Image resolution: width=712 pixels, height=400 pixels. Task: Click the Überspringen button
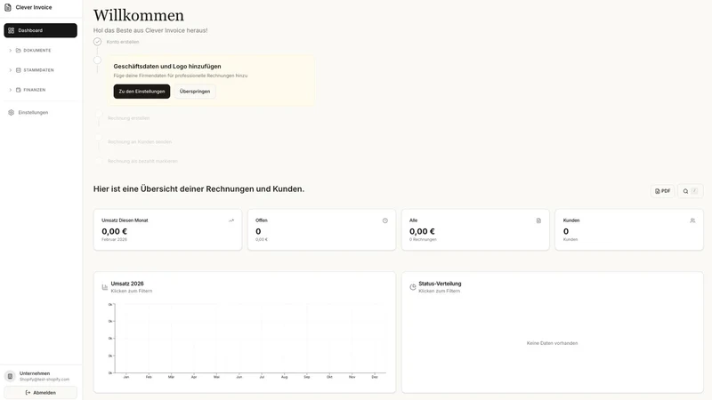[195, 92]
